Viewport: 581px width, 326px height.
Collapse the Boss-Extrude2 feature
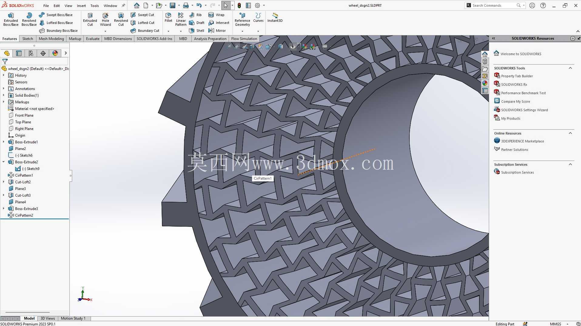[4, 162]
